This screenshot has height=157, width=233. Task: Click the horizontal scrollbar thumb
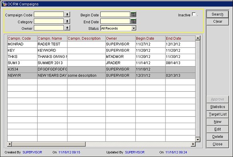[x=49, y=144]
